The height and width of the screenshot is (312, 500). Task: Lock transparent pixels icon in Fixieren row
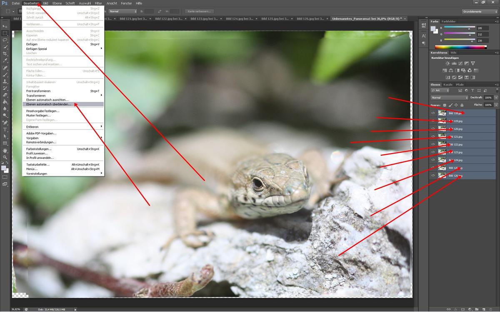click(x=445, y=105)
